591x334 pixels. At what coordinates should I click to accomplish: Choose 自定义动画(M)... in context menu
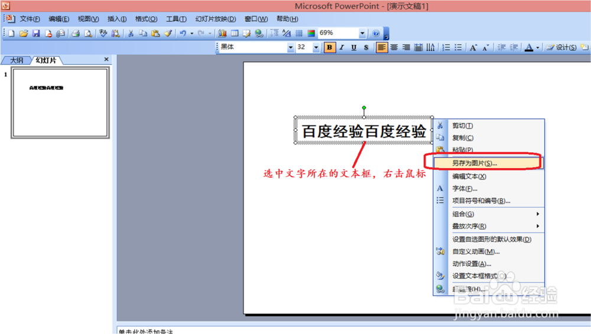tap(488, 251)
